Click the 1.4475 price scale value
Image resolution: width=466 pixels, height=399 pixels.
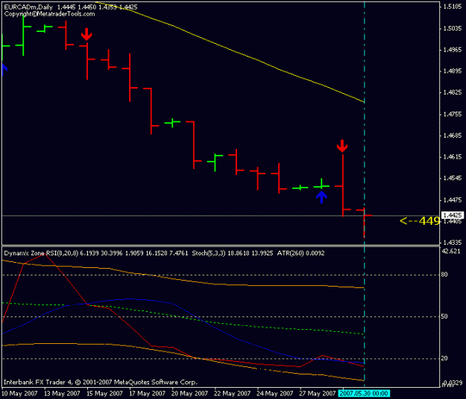coord(453,199)
